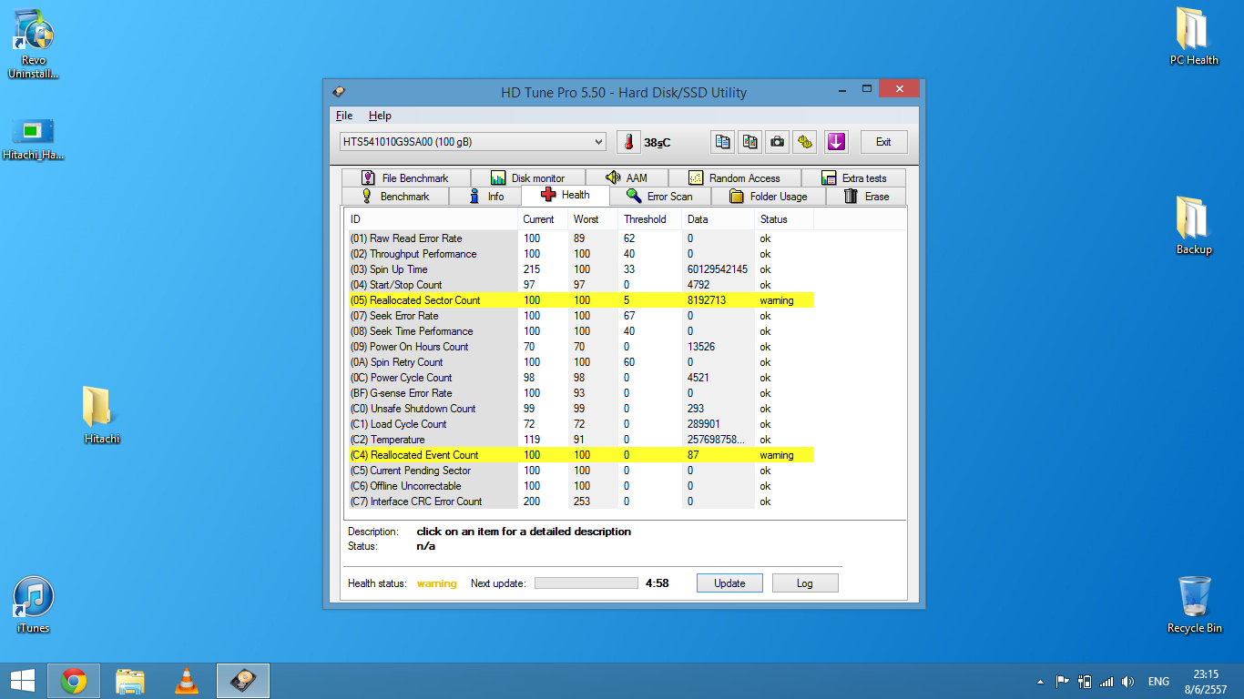This screenshot has width=1244, height=699.
Task: Select the (03) Spin Up Time row
Action: click(579, 269)
